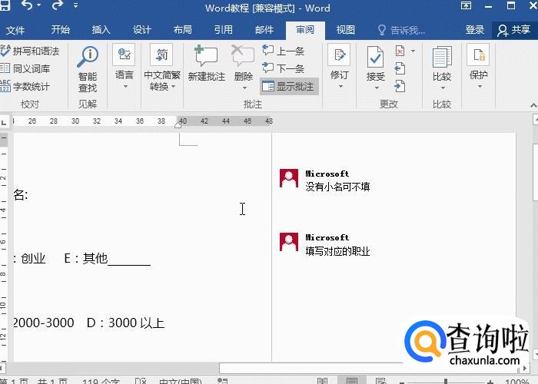Click the 智能查找 magnifier icon
The height and width of the screenshot is (384, 538).
88,57
